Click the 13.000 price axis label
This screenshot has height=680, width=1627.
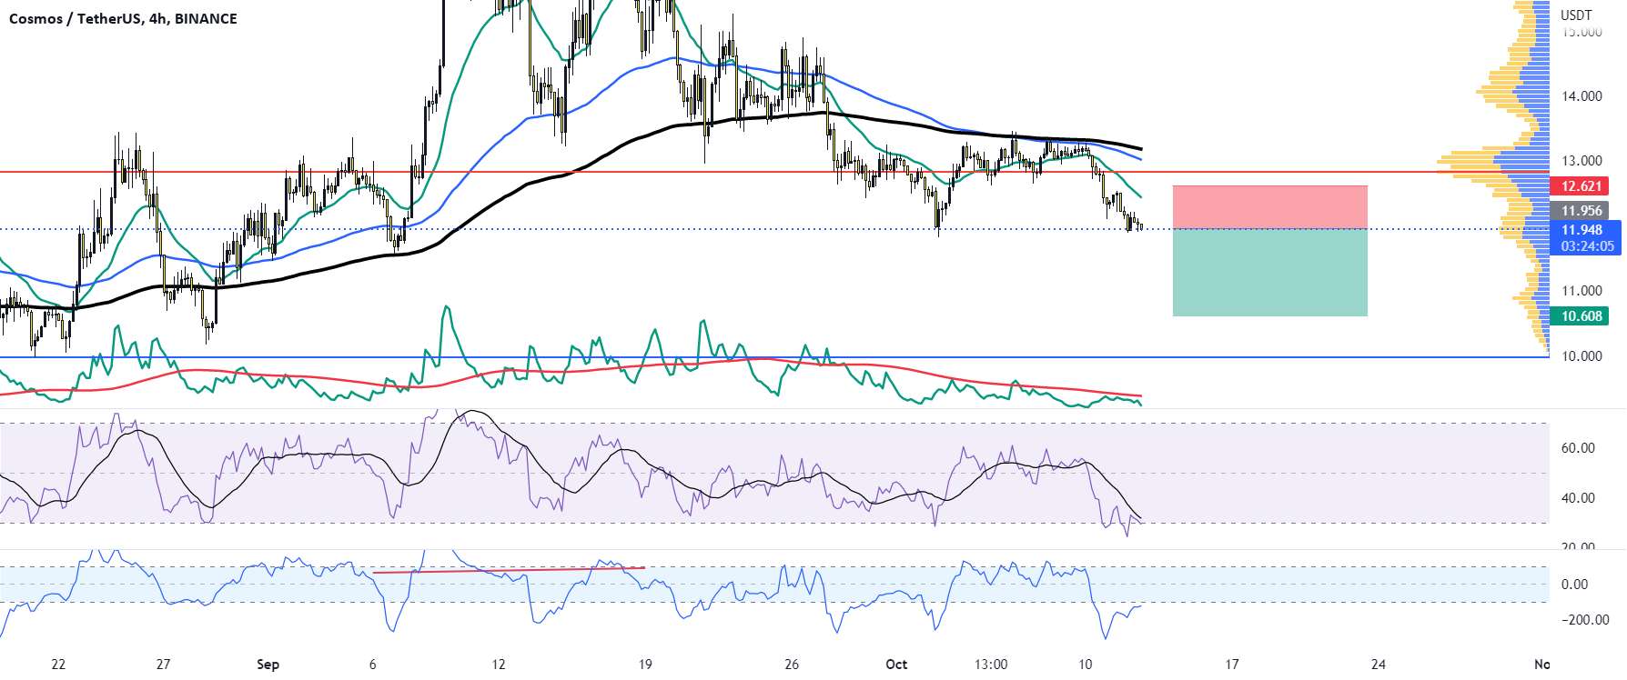[1582, 161]
